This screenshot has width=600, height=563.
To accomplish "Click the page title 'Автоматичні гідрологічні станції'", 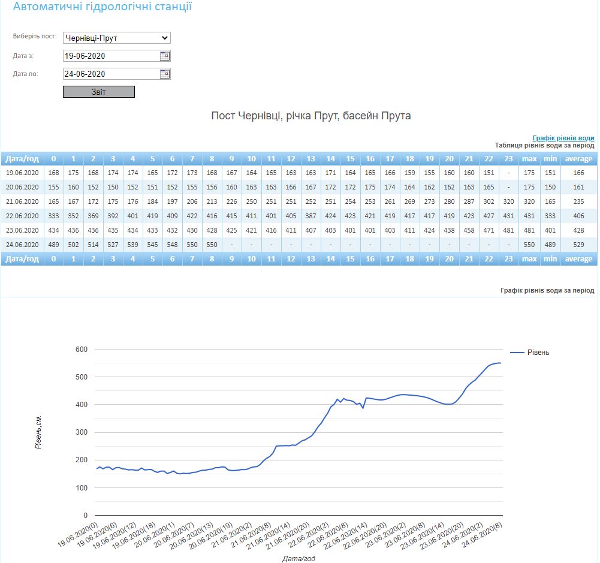I will pyautogui.click(x=102, y=8).
